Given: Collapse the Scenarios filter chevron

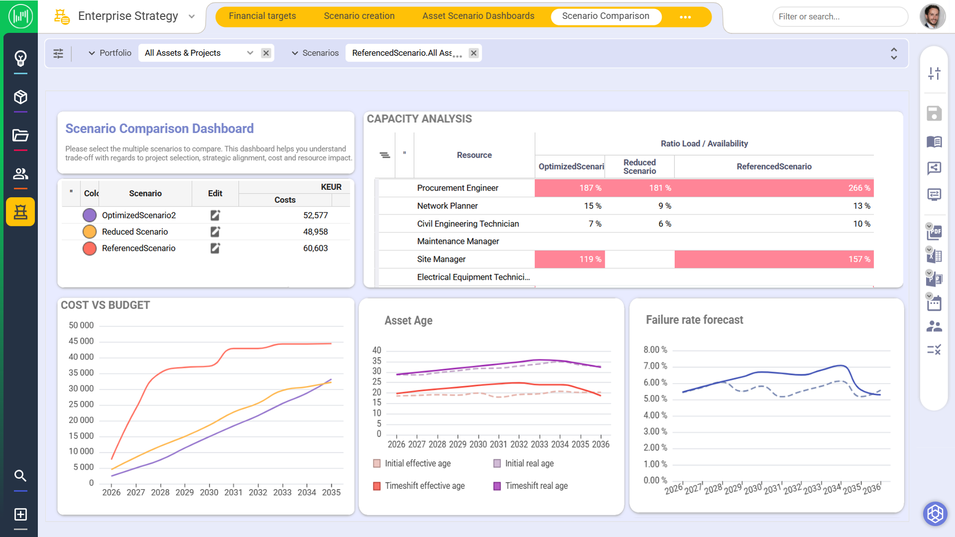Looking at the screenshot, I should coord(295,53).
